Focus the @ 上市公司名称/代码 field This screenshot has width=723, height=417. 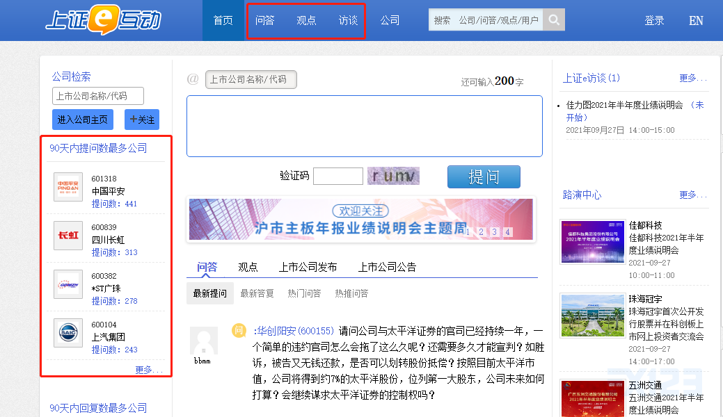(251, 79)
